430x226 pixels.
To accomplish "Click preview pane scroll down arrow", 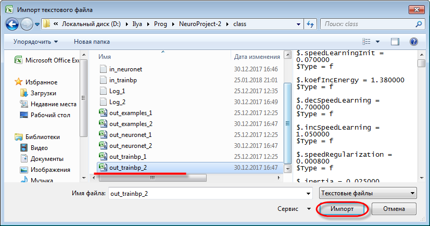I will coord(422,178).
